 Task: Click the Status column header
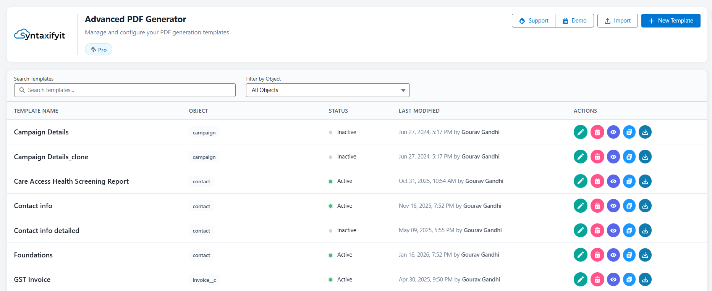(x=338, y=111)
